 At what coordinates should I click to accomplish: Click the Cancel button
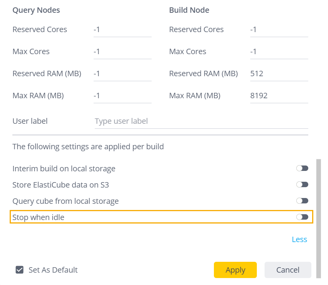click(288, 270)
